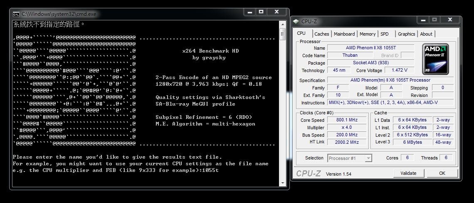Switch to the Caches tab
Screen dimensions: 474x203
[x=322, y=34]
